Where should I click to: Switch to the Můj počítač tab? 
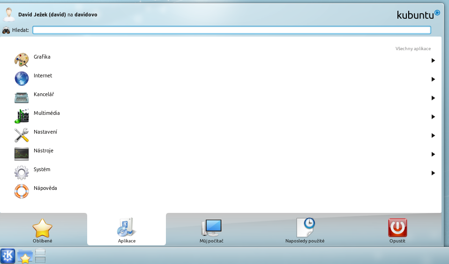click(x=211, y=230)
